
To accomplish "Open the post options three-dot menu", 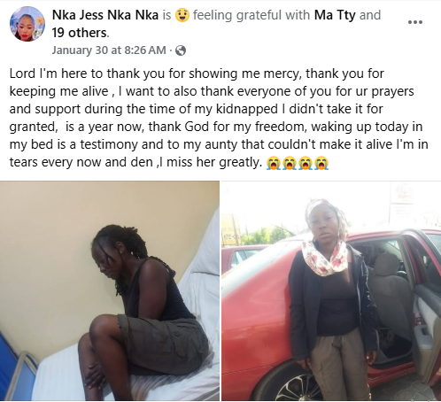I will (414, 22).
